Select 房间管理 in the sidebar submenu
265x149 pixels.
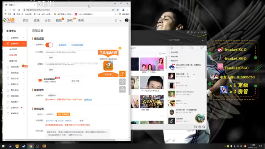point(13,49)
